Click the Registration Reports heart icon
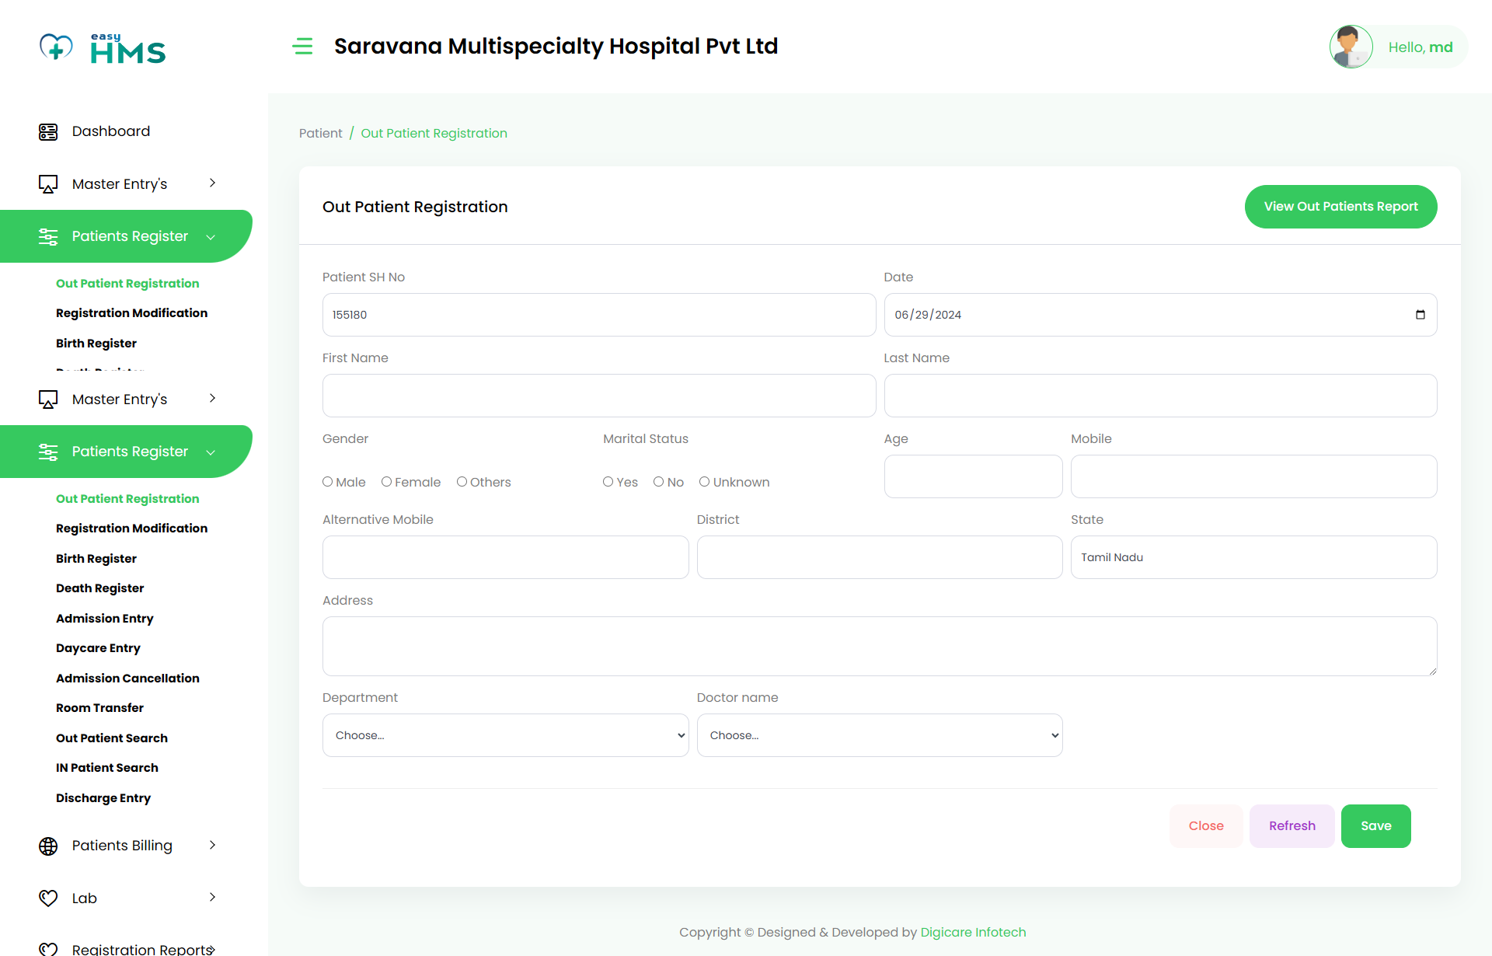 click(x=48, y=949)
